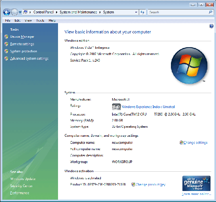Click the Refresh button beside address bar
This screenshot has width=216, height=202.
(x=142, y=12)
